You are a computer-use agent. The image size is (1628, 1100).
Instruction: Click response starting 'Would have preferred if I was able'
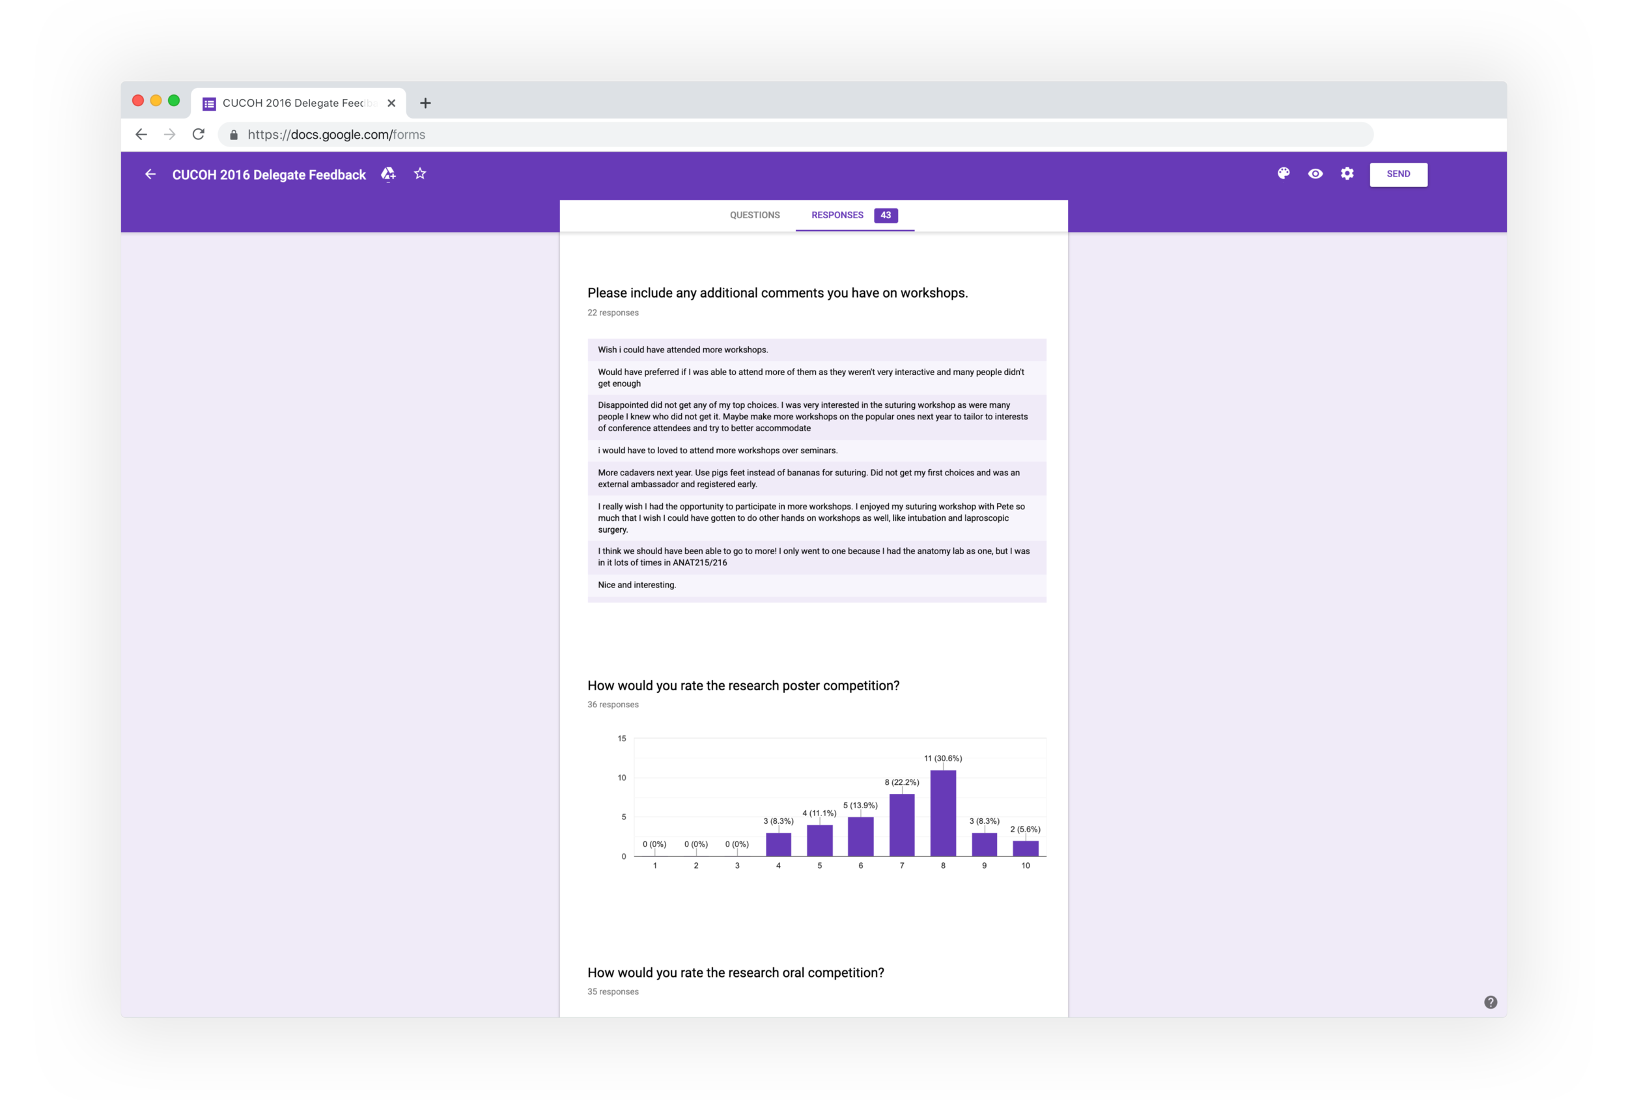(x=817, y=378)
